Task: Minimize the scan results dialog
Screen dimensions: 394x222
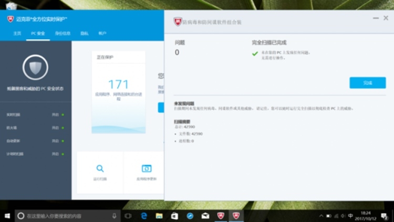Action: 376,18
